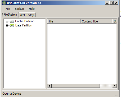The width and height of the screenshot is (121, 97).
Task: Expand the Cache Partition tree node
Action: pos(7,21)
